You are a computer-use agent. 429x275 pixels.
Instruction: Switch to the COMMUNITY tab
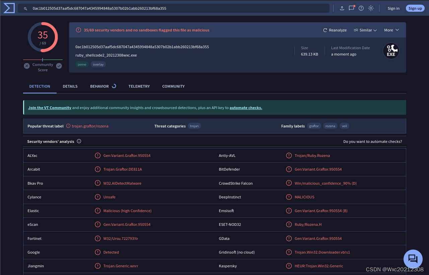[x=173, y=86]
